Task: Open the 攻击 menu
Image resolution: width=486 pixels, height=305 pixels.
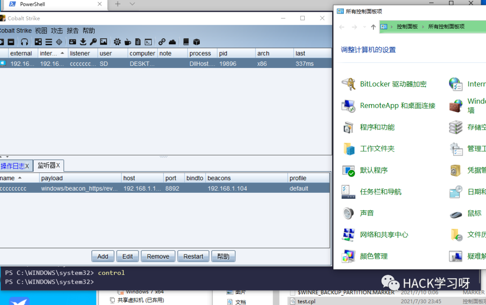Action: [x=57, y=31]
